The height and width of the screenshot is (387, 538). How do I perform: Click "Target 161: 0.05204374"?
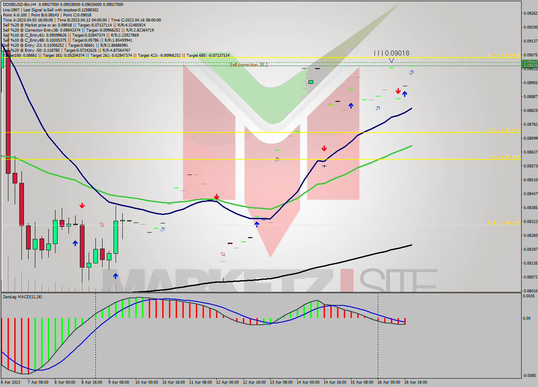pos(63,55)
